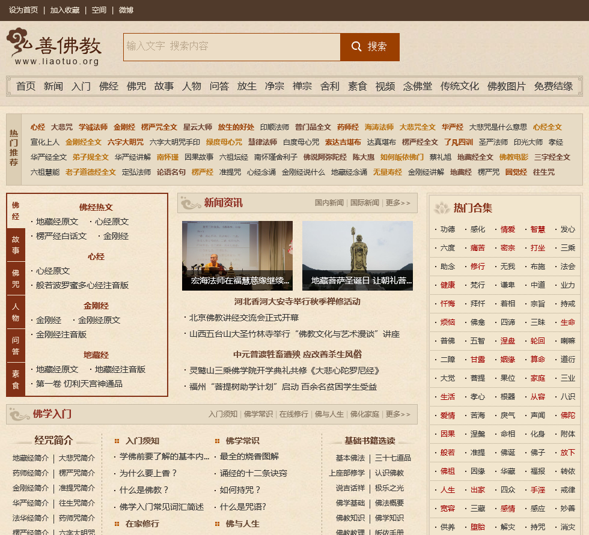Click 星云大师 in hot recommendations
The width and height of the screenshot is (589, 535).
pyautogui.click(x=198, y=127)
